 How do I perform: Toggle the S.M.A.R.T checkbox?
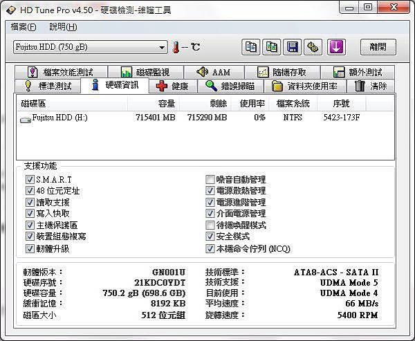click(30, 180)
